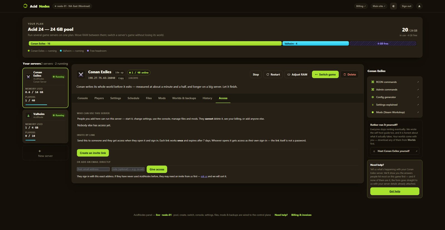Click the Settings explained list icon
The width and height of the screenshot is (445, 230).
point(373,105)
